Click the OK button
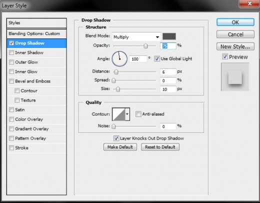Image resolution: width=260 pixels, height=203 pixels. click(x=235, y=22)
